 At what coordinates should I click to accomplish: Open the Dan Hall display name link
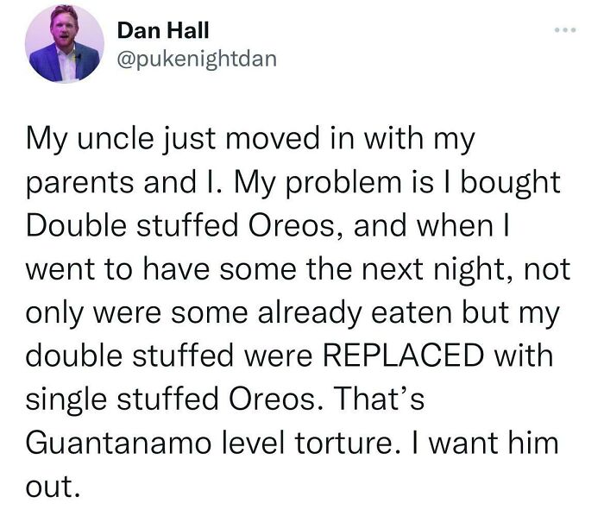[162, 30]
